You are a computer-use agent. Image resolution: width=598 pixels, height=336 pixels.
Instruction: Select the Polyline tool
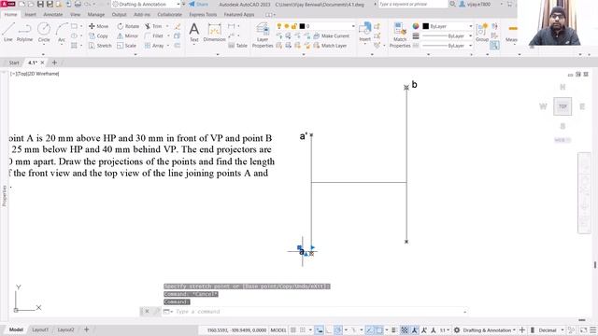pos(24,32)
